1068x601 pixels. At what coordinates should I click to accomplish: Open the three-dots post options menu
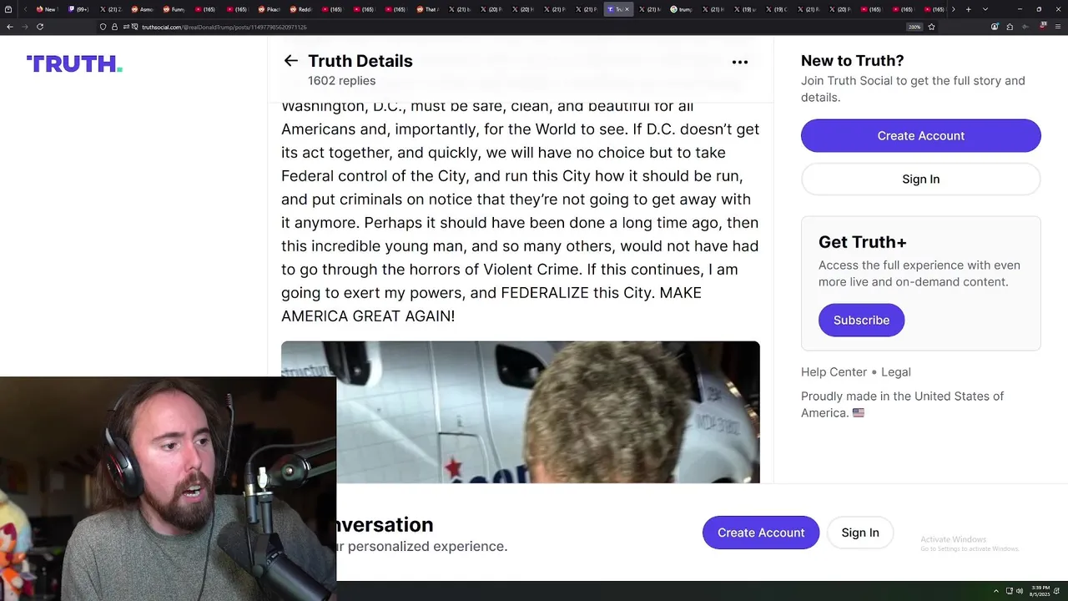(x=740, y=62)
